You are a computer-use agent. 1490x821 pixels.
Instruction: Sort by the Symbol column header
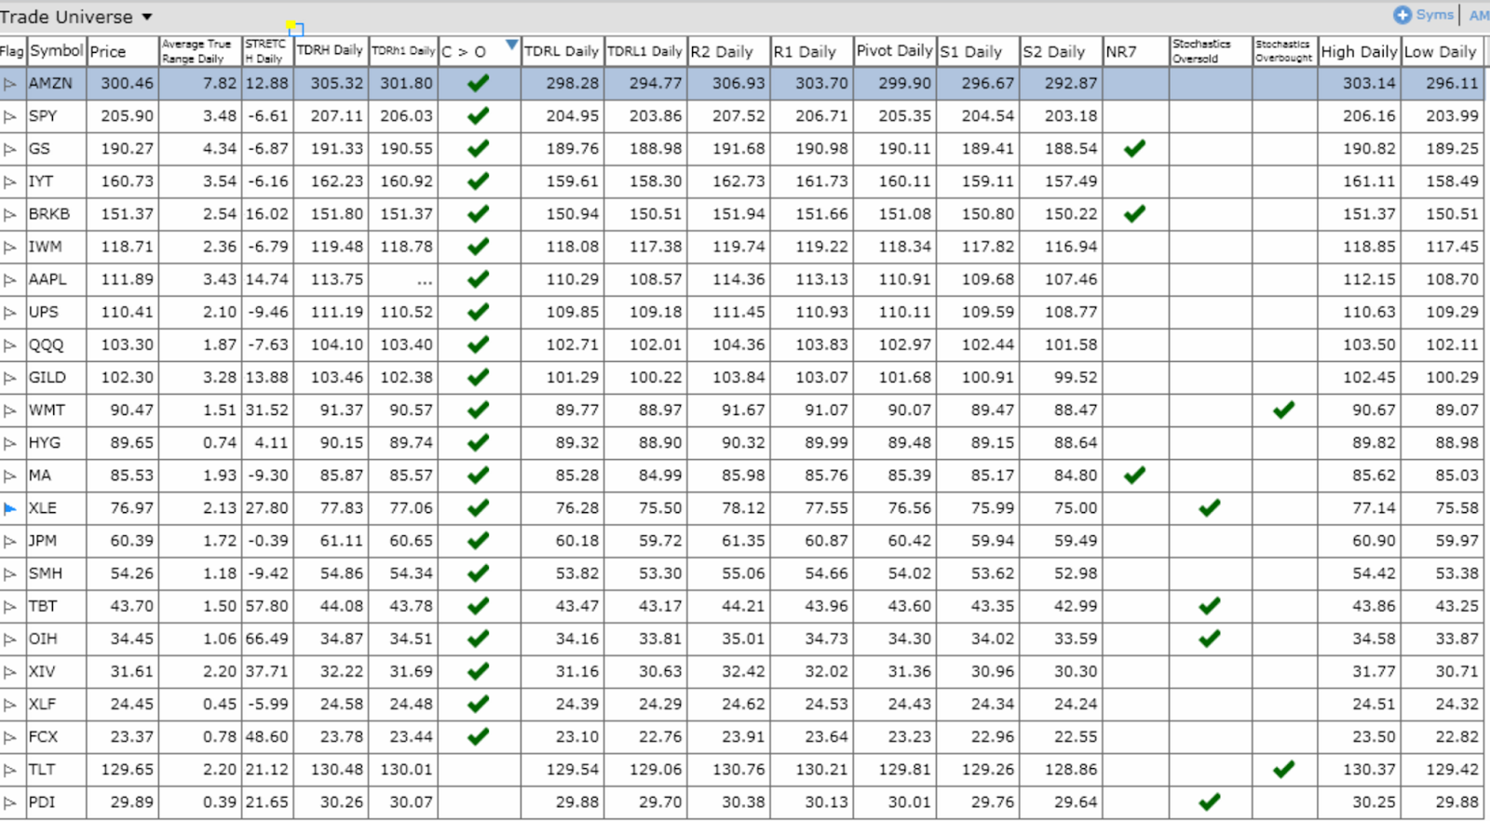tap(57, 51)
